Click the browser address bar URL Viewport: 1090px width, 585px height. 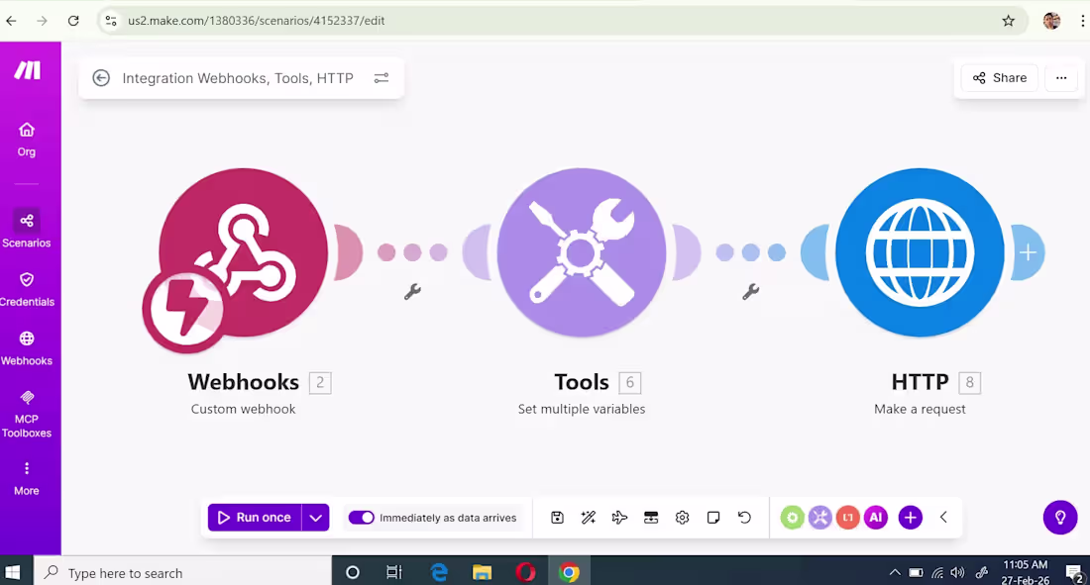(256, 21)
